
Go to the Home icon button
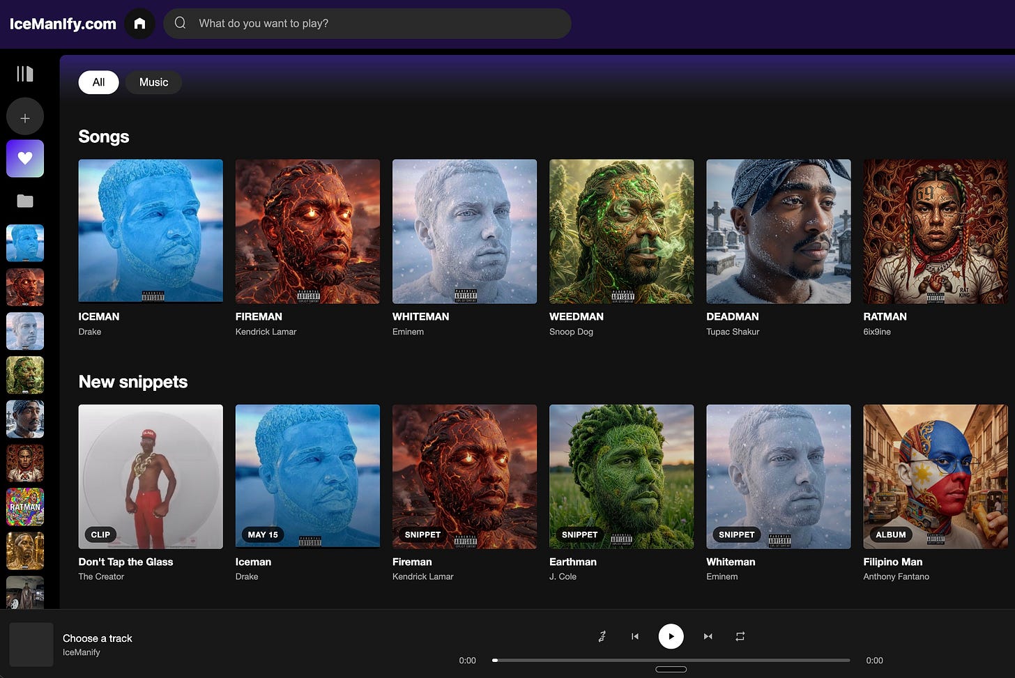pos(139,24)
